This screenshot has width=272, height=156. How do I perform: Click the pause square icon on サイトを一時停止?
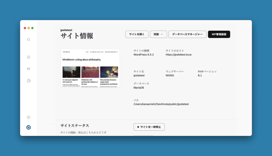[x=138, y=127]
